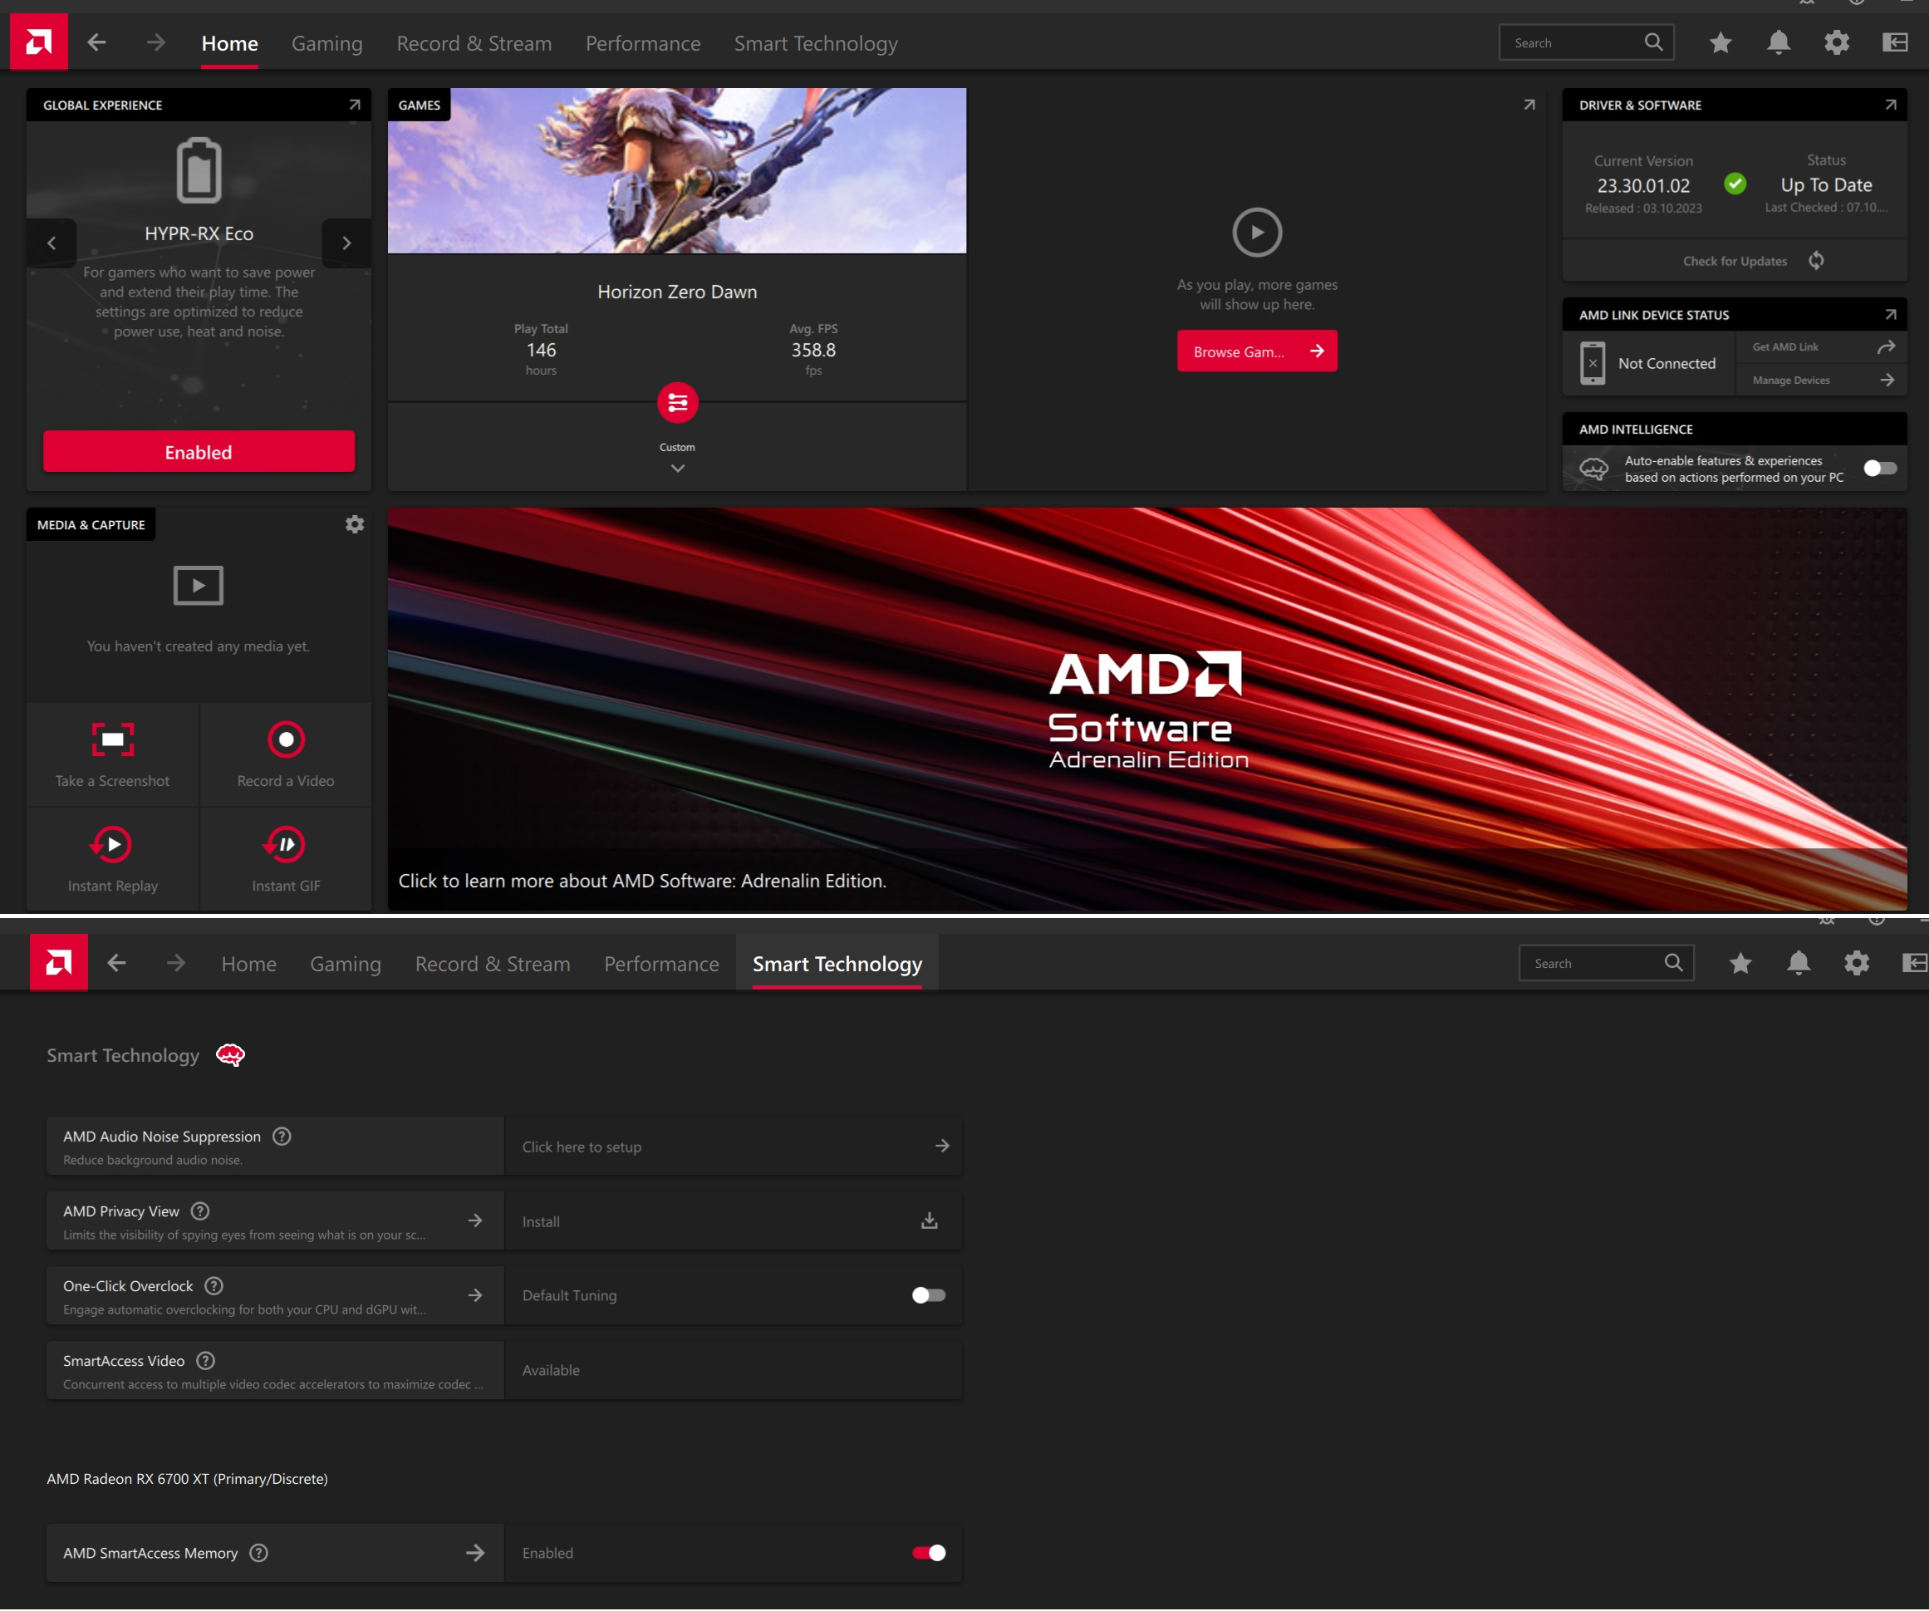Click the Browse Games red button
1929x1611 pixels.
point(1256,351)
